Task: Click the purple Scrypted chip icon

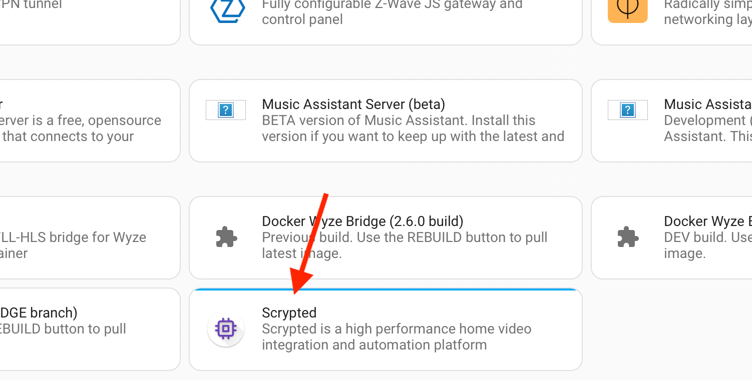Action: click(x=226, y=328)
